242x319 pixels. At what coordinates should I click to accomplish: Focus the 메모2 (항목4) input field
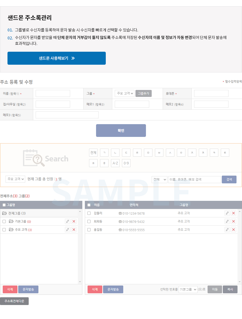click(x=211, y=104)
